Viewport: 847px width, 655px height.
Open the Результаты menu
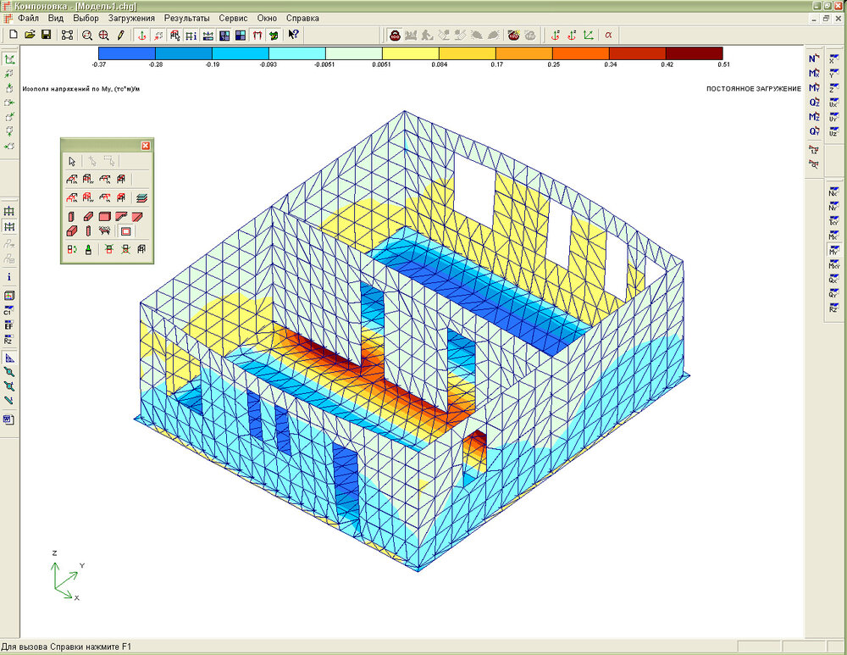[187, 18]
